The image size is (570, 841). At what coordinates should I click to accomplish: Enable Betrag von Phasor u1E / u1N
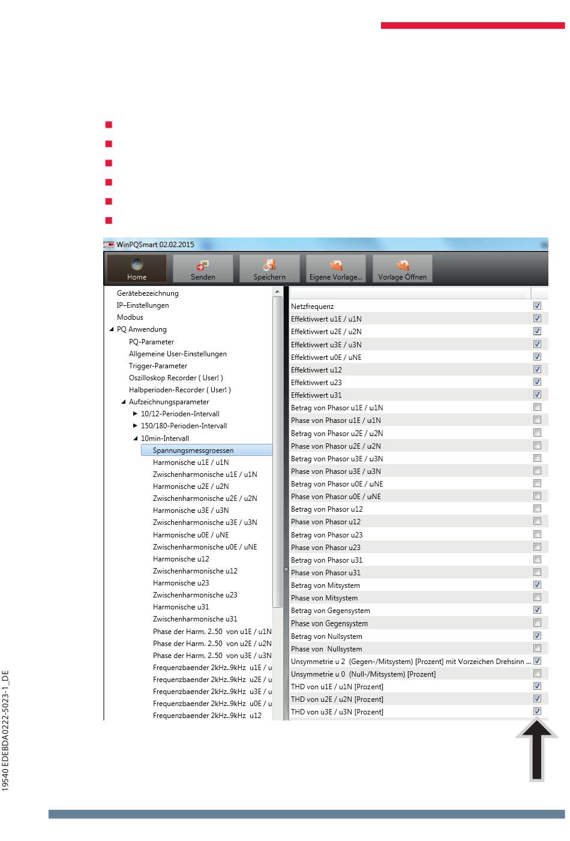point(537,407)
